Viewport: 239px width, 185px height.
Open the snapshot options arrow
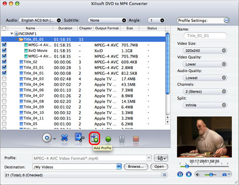(229, 175)
